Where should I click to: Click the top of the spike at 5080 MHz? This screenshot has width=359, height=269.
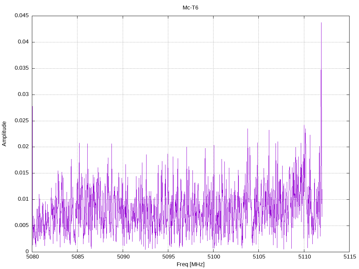tap(32, 106)
